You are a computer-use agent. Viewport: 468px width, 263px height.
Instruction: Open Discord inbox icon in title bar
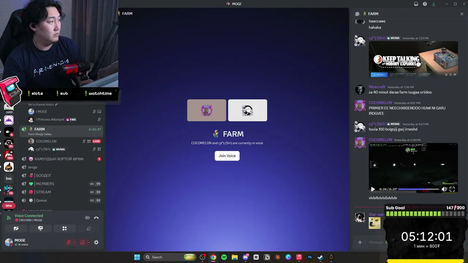[416, 4]
